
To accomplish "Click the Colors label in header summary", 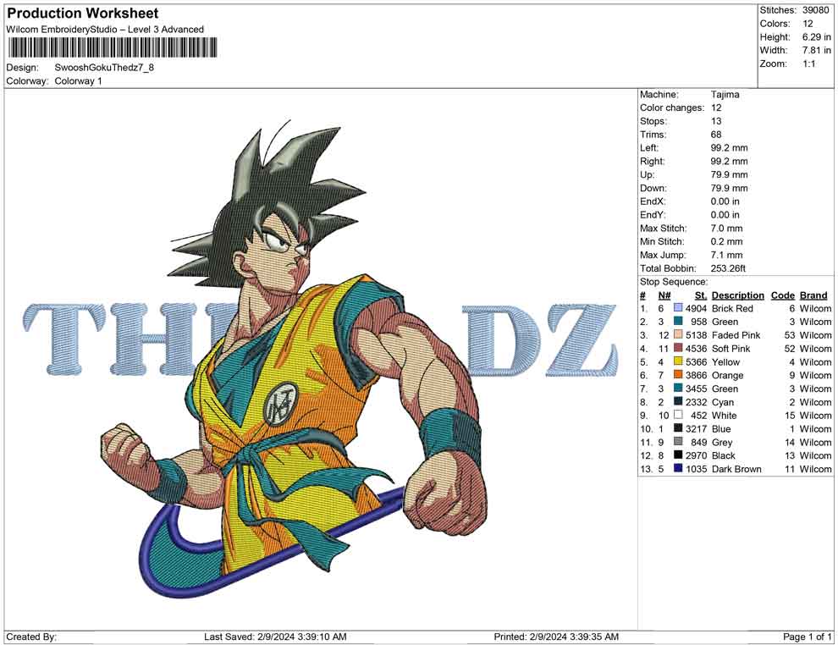I will tap(775, 24).
